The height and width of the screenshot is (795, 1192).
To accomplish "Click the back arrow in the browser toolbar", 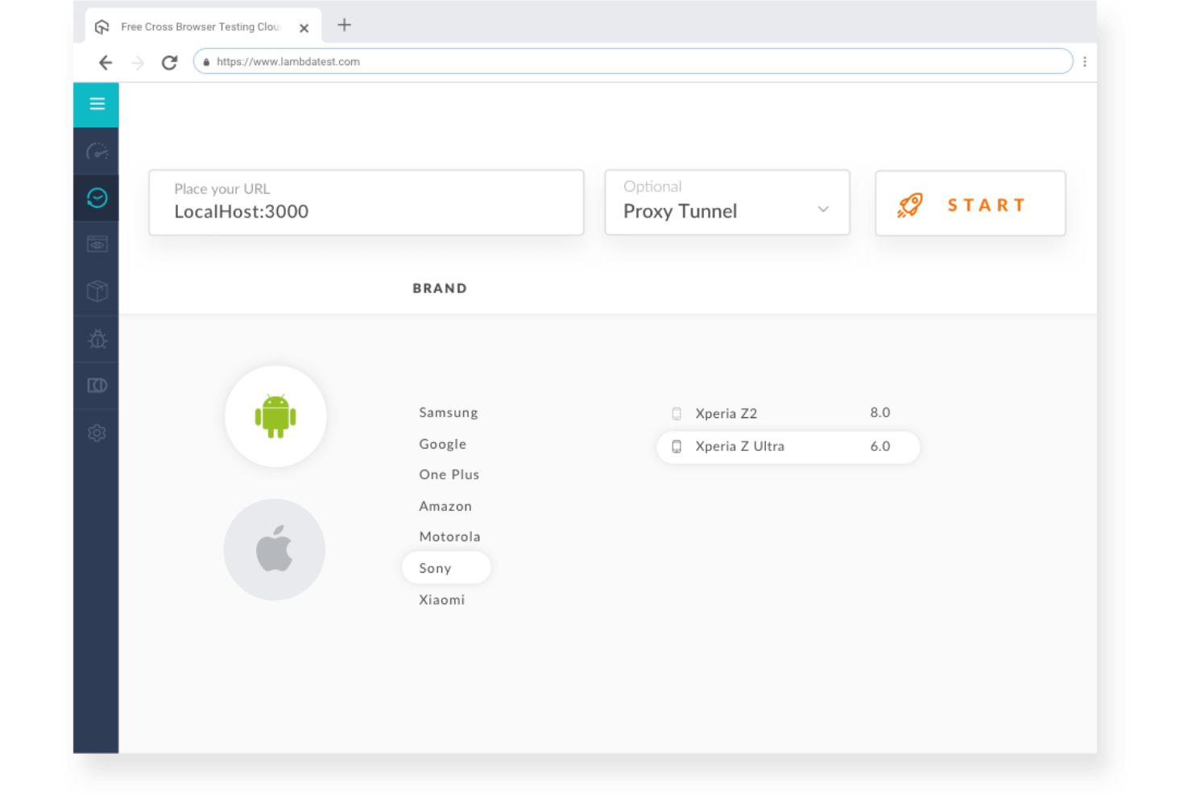I will pos(106,62).
